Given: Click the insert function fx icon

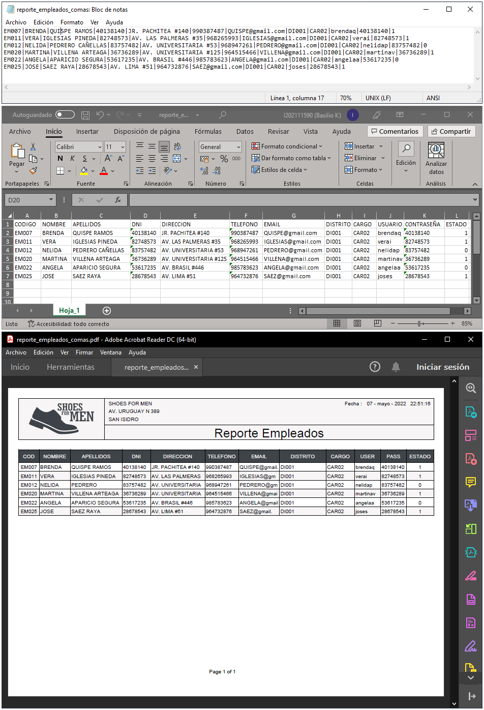Looking at the screenshot, I should (x=118, y=200).
